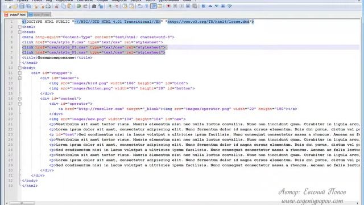Open the Макросы menu
364x205 pixels.
pyautogui.click(x=119, y=1)
